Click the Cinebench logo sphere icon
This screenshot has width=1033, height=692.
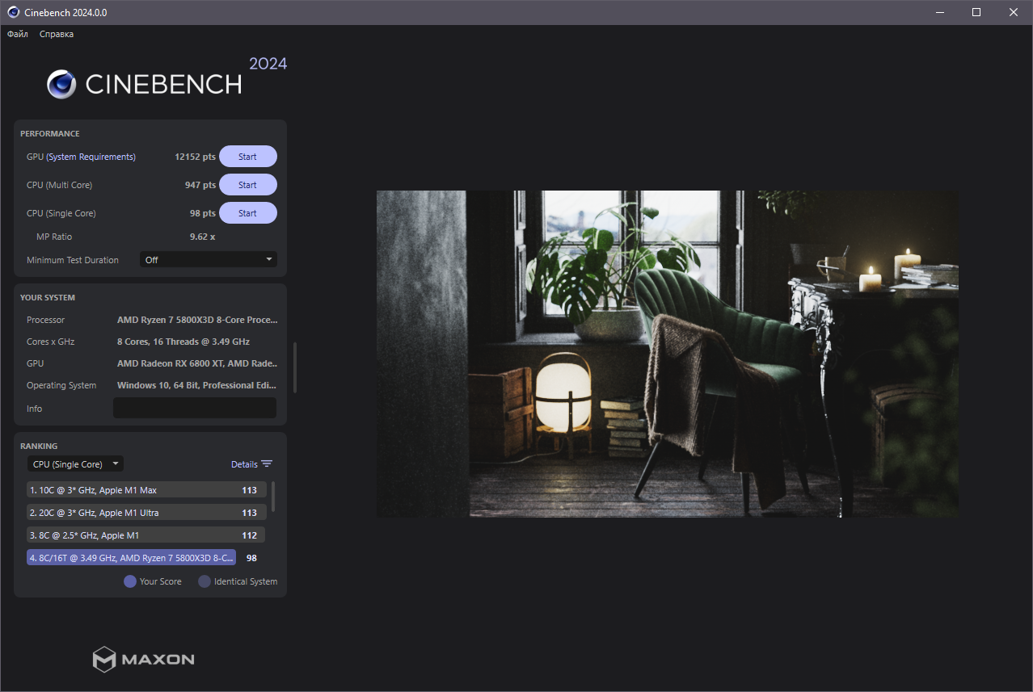[x=61, y=84]
